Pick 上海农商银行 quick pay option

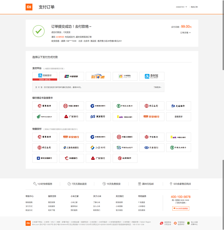coord(71,148)
